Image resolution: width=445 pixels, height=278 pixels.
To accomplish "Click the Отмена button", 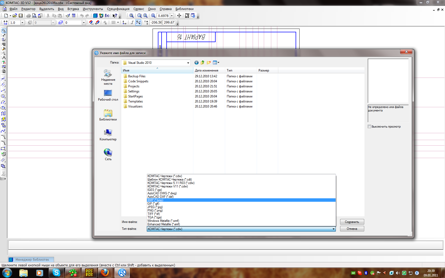I will [x=352, y=229].
